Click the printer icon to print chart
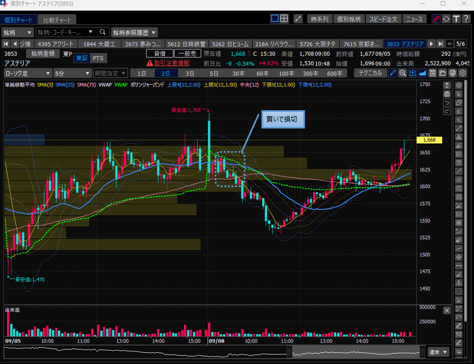 (453, 73)
